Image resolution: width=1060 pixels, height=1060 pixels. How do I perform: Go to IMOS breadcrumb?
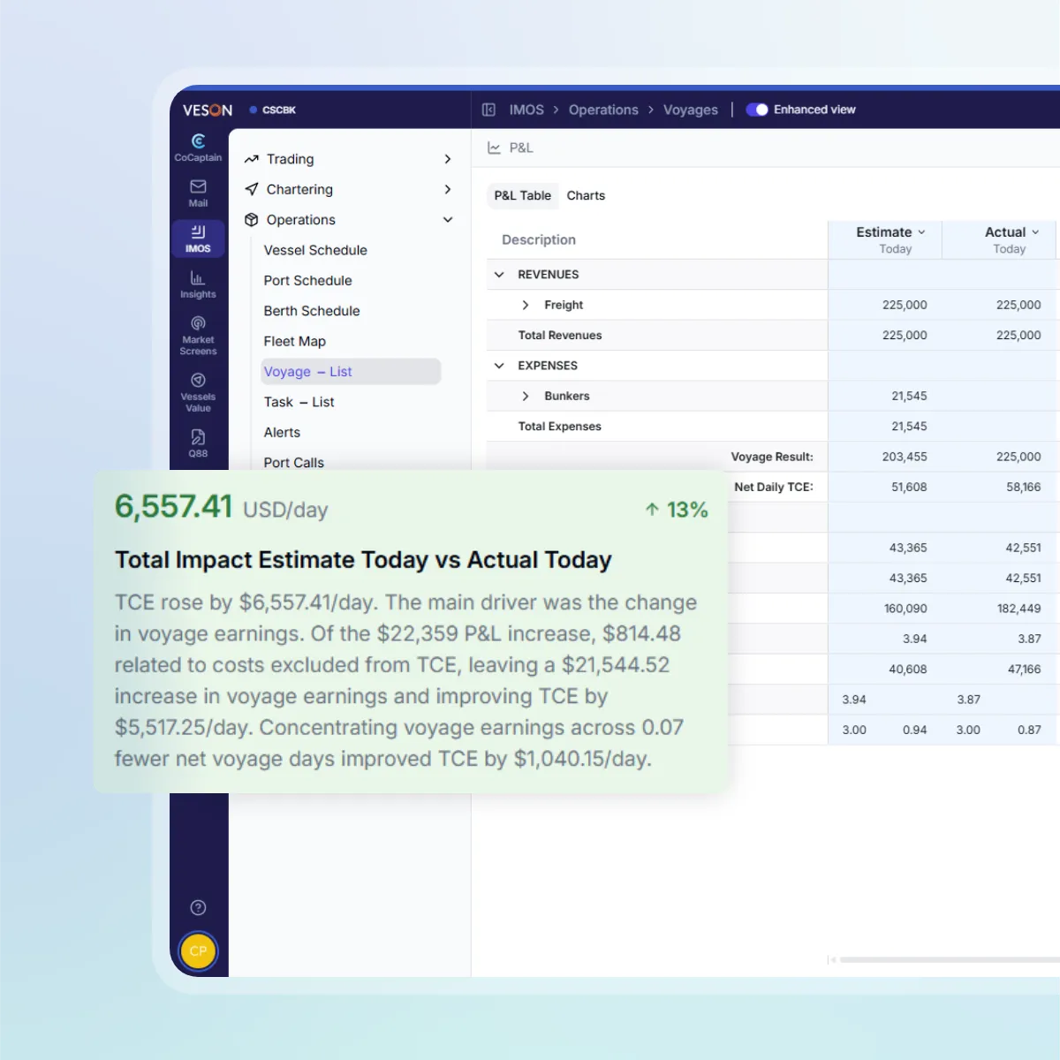[526, 110]
